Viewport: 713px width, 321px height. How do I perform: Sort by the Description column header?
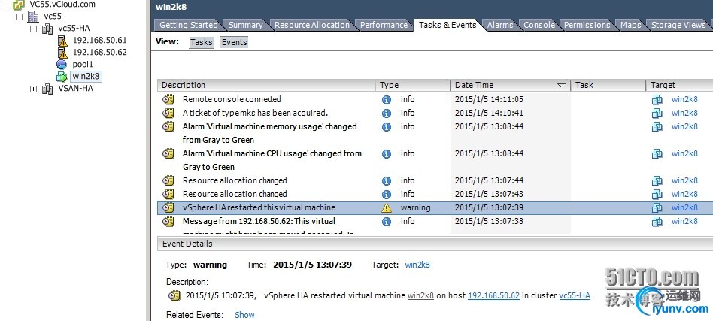coord(266,85)
